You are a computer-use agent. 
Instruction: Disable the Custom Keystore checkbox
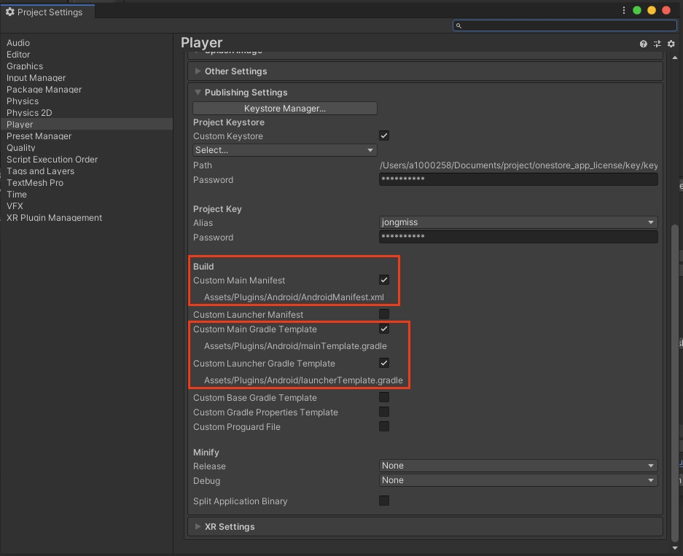tap(384, 136)
